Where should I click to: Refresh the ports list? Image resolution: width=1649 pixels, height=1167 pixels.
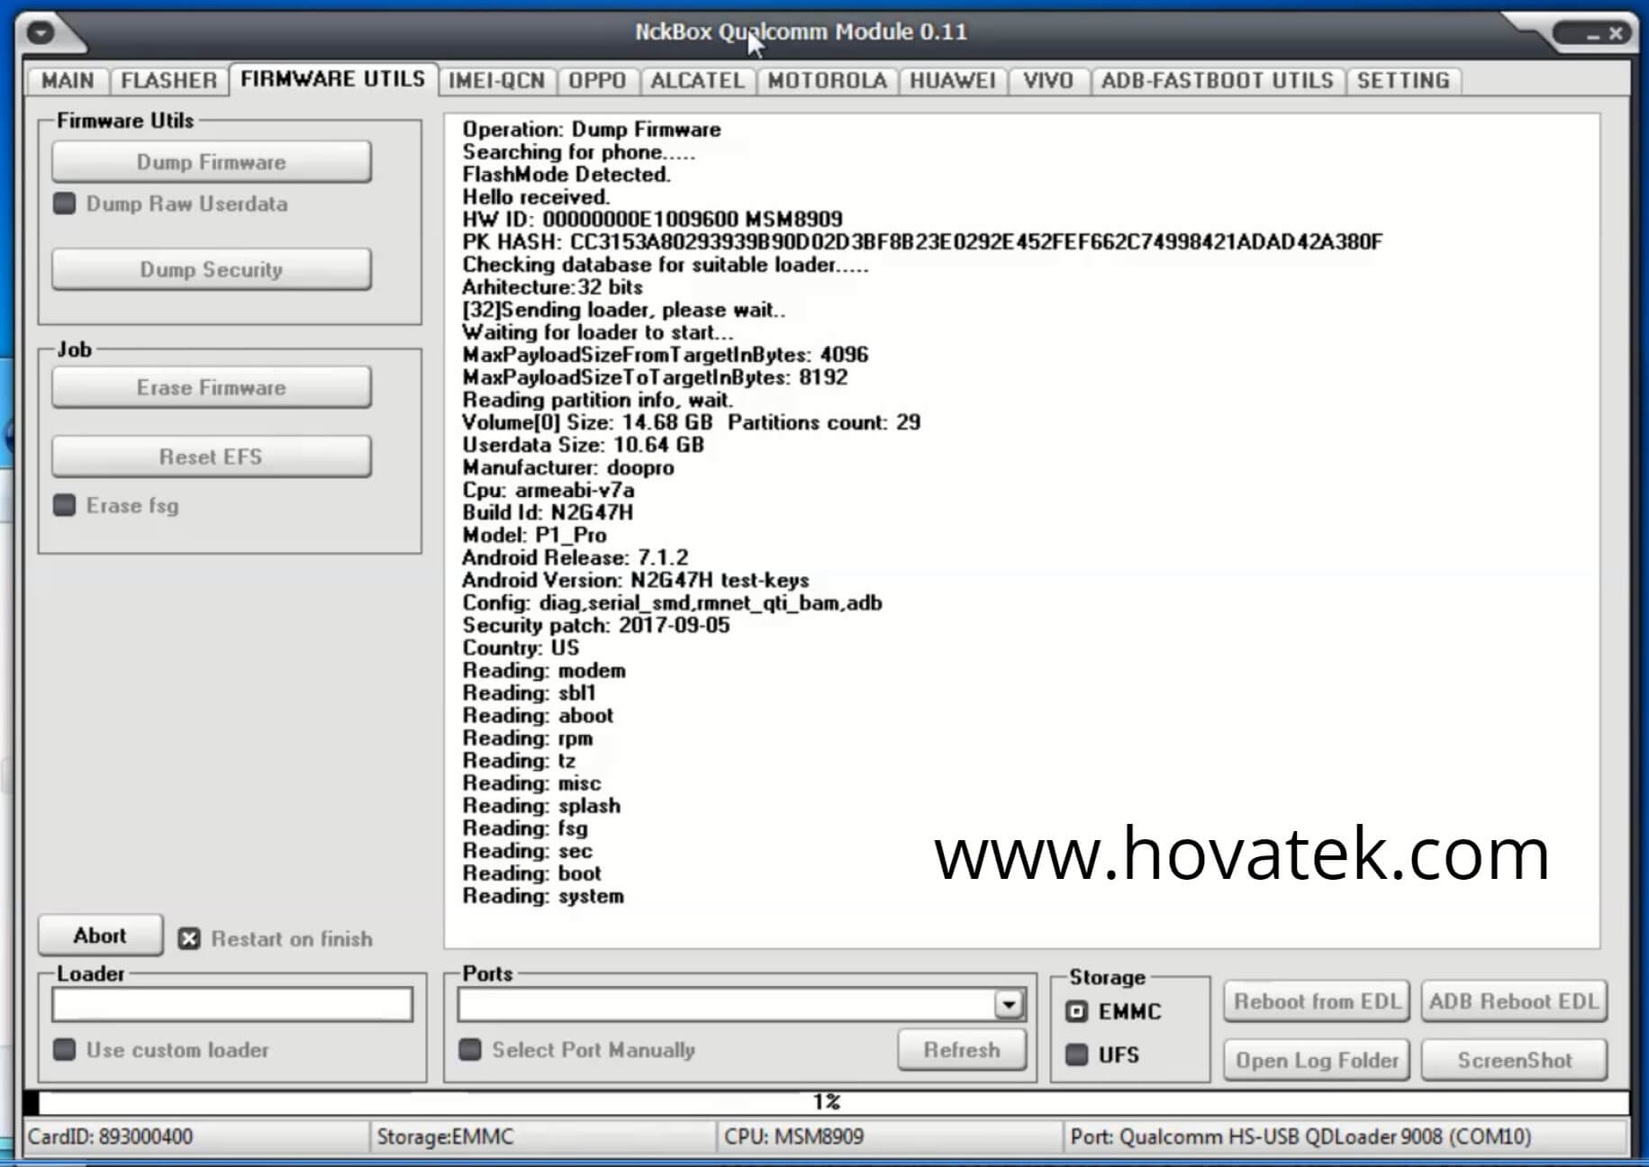(x=962, y=1050)
